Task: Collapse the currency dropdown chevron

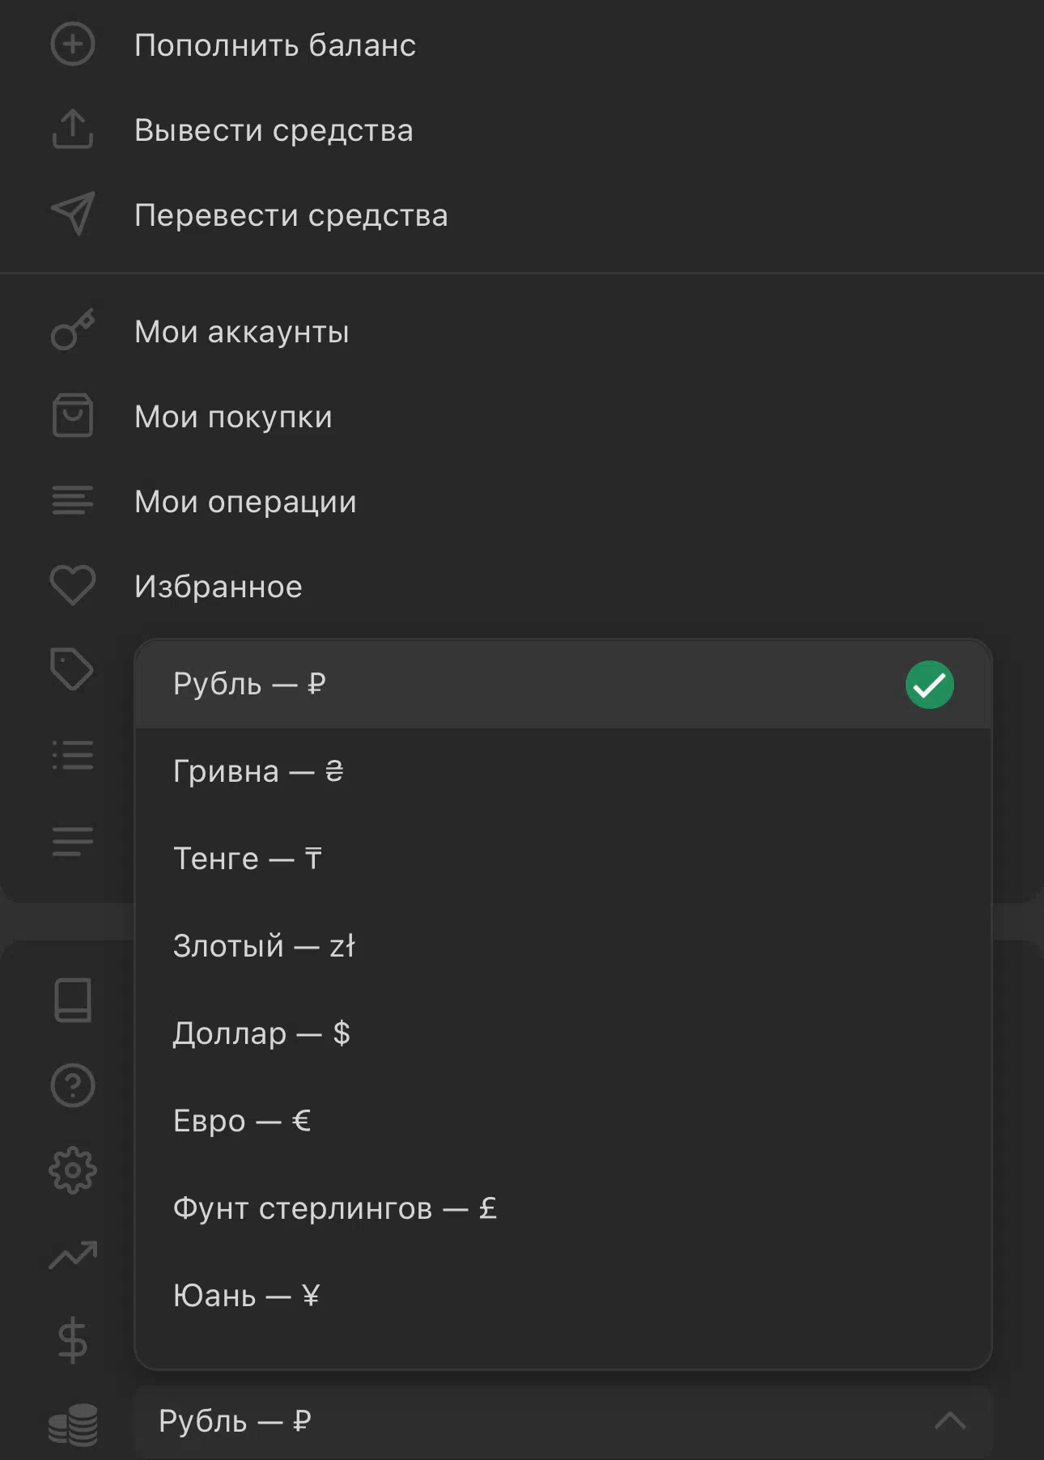Action: point(950,1420)
